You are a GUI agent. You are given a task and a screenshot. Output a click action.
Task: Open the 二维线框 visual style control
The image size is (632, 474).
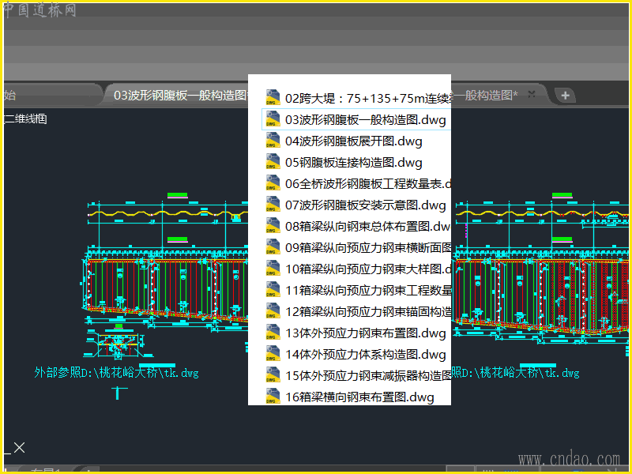[x=25, y=119]
